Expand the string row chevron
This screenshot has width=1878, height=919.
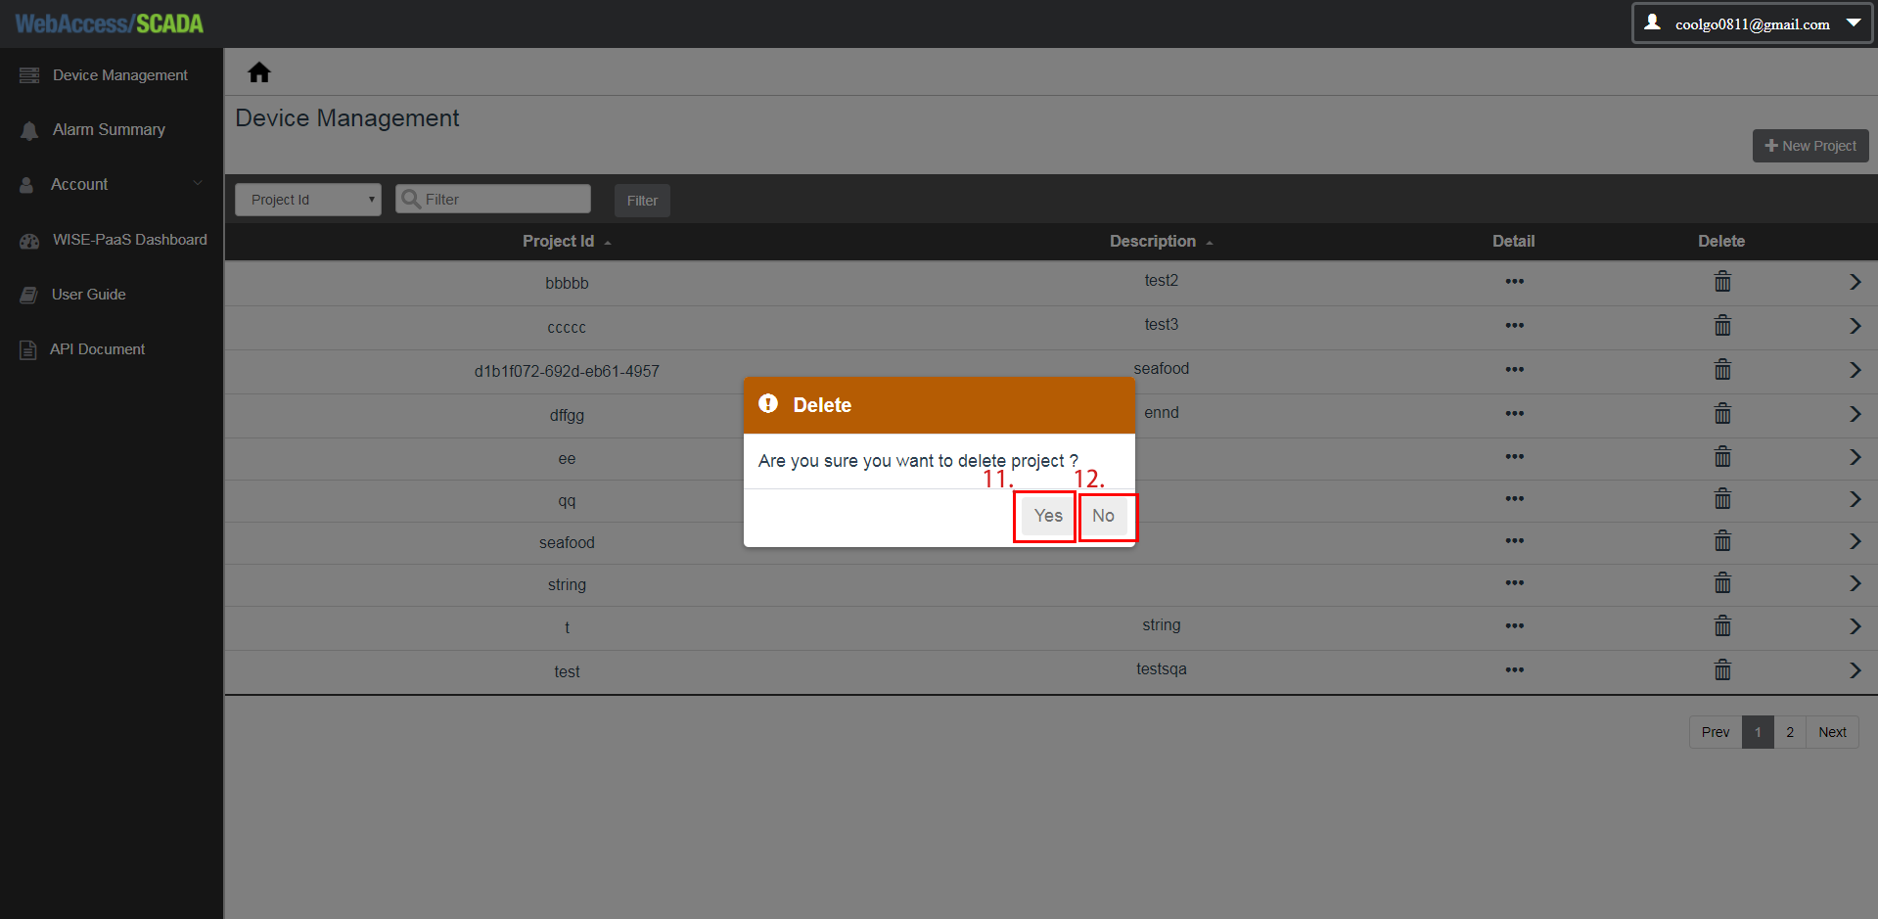pyautogui.click(x=1855, y=582)
